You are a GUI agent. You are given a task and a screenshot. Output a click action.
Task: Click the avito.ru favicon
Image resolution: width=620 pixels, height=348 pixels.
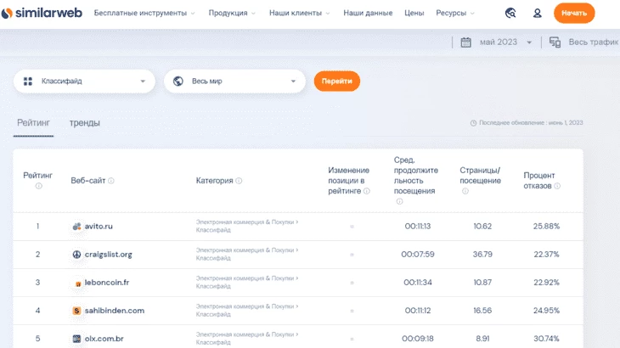coord(76,227)
